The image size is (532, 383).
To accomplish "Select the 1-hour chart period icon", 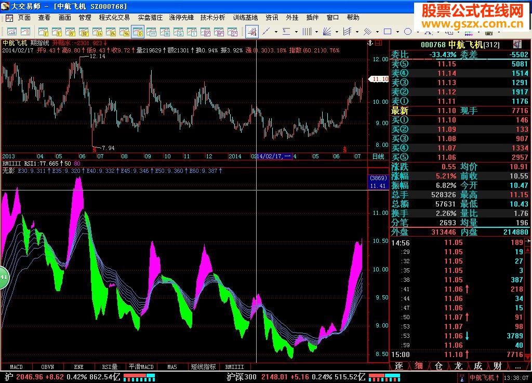I will point(97,32).
